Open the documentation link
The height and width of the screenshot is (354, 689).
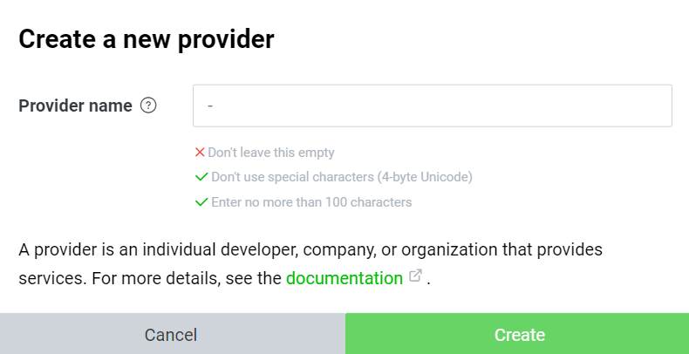(344, 278)
